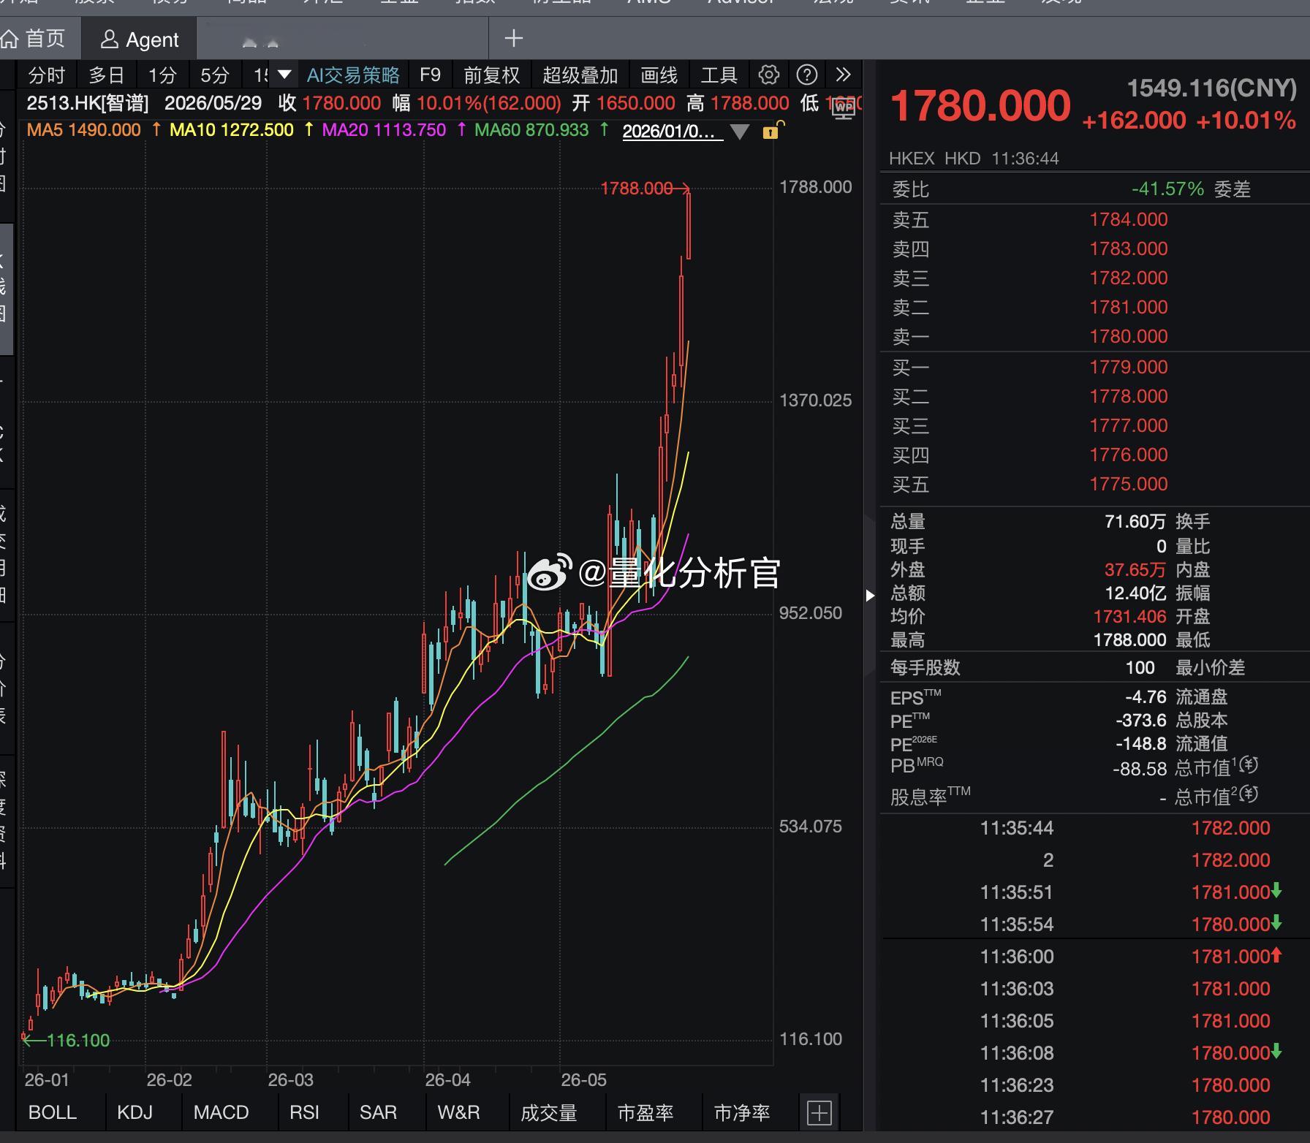
Task: Click the EPS value -4.76
Action: [x=1146, y=696]
